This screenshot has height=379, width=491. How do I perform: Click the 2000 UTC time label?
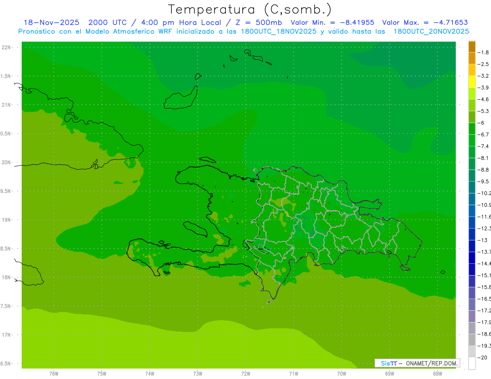108,22
